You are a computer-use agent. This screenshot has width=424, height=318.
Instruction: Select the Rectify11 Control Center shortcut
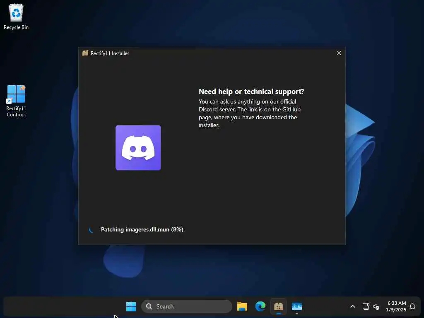[x=16, y=101]
